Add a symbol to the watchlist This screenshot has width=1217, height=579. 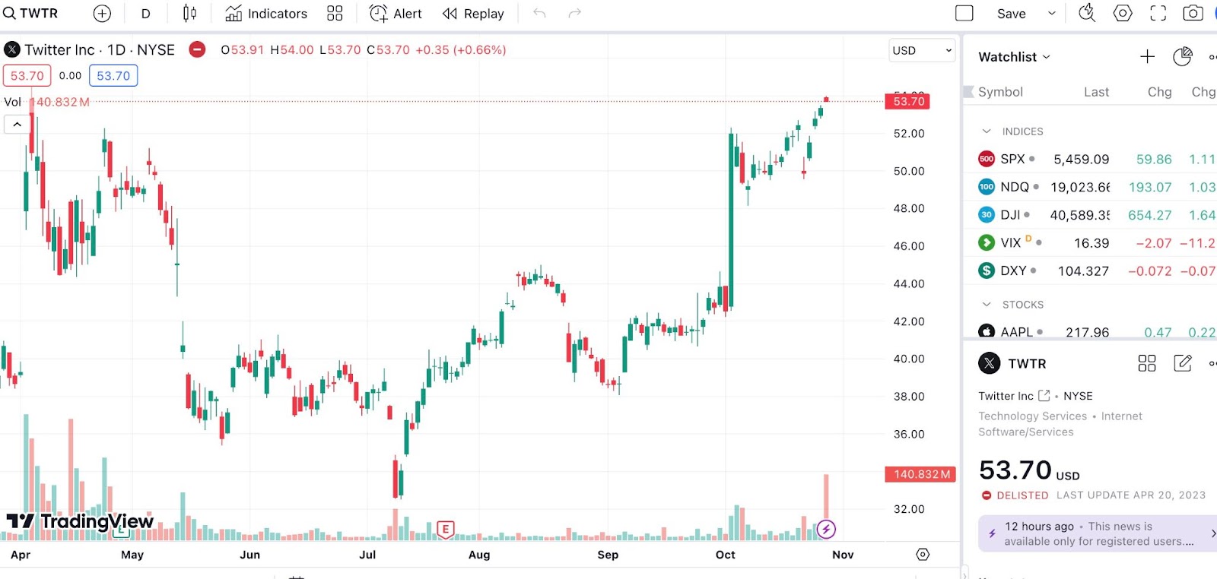click(1147, 56)
